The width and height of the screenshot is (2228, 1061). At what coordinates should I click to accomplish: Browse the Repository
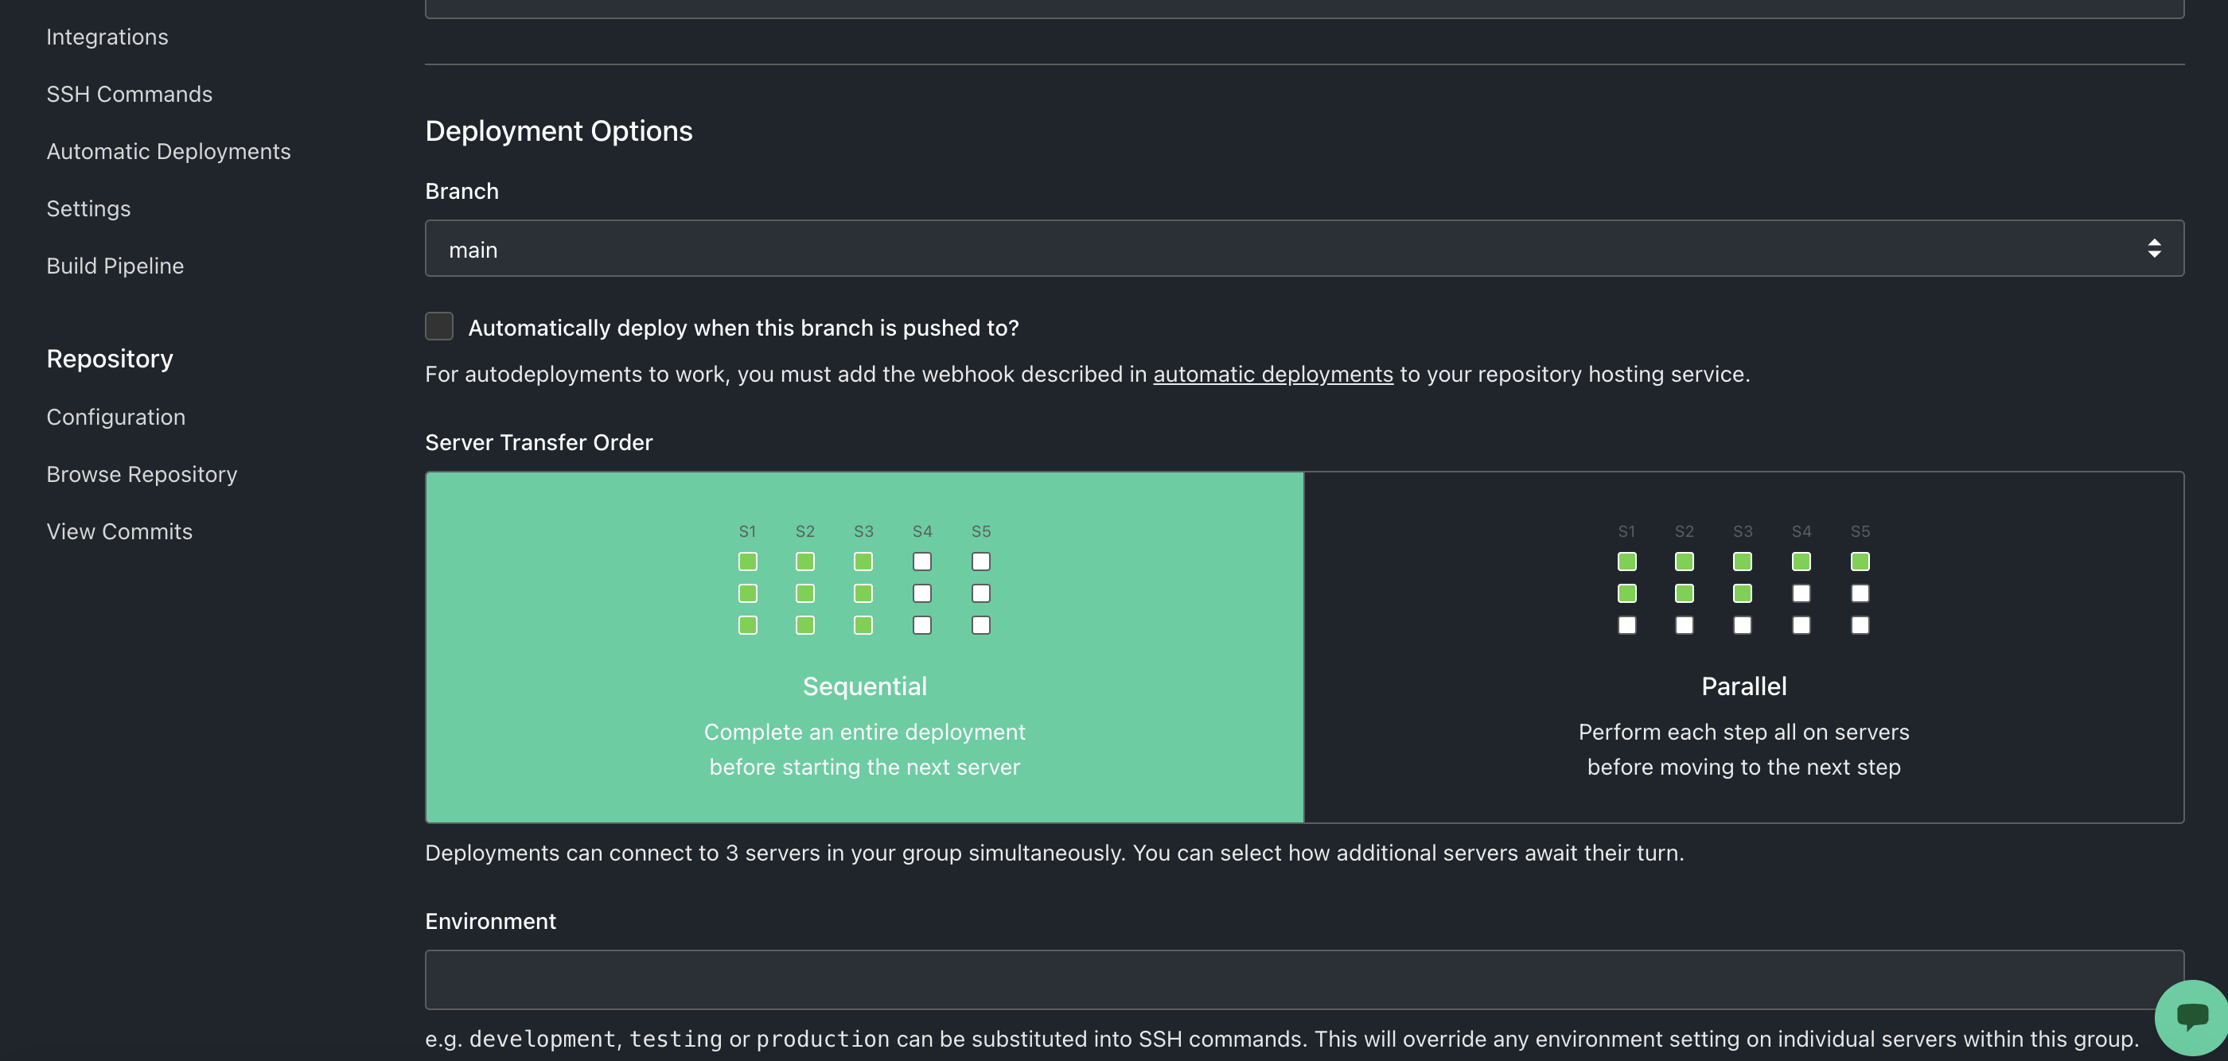tap(141, 474)
